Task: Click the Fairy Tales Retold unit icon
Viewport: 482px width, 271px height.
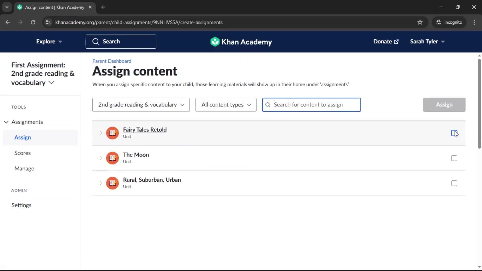Action: pos(112,133)
